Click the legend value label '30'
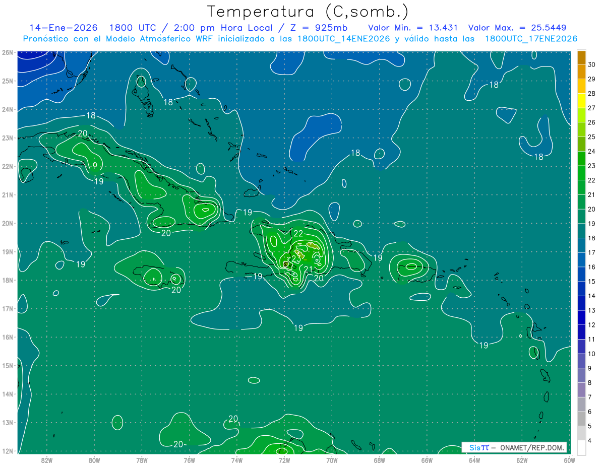This screenshot has height=467, width=605. [591, 64]
